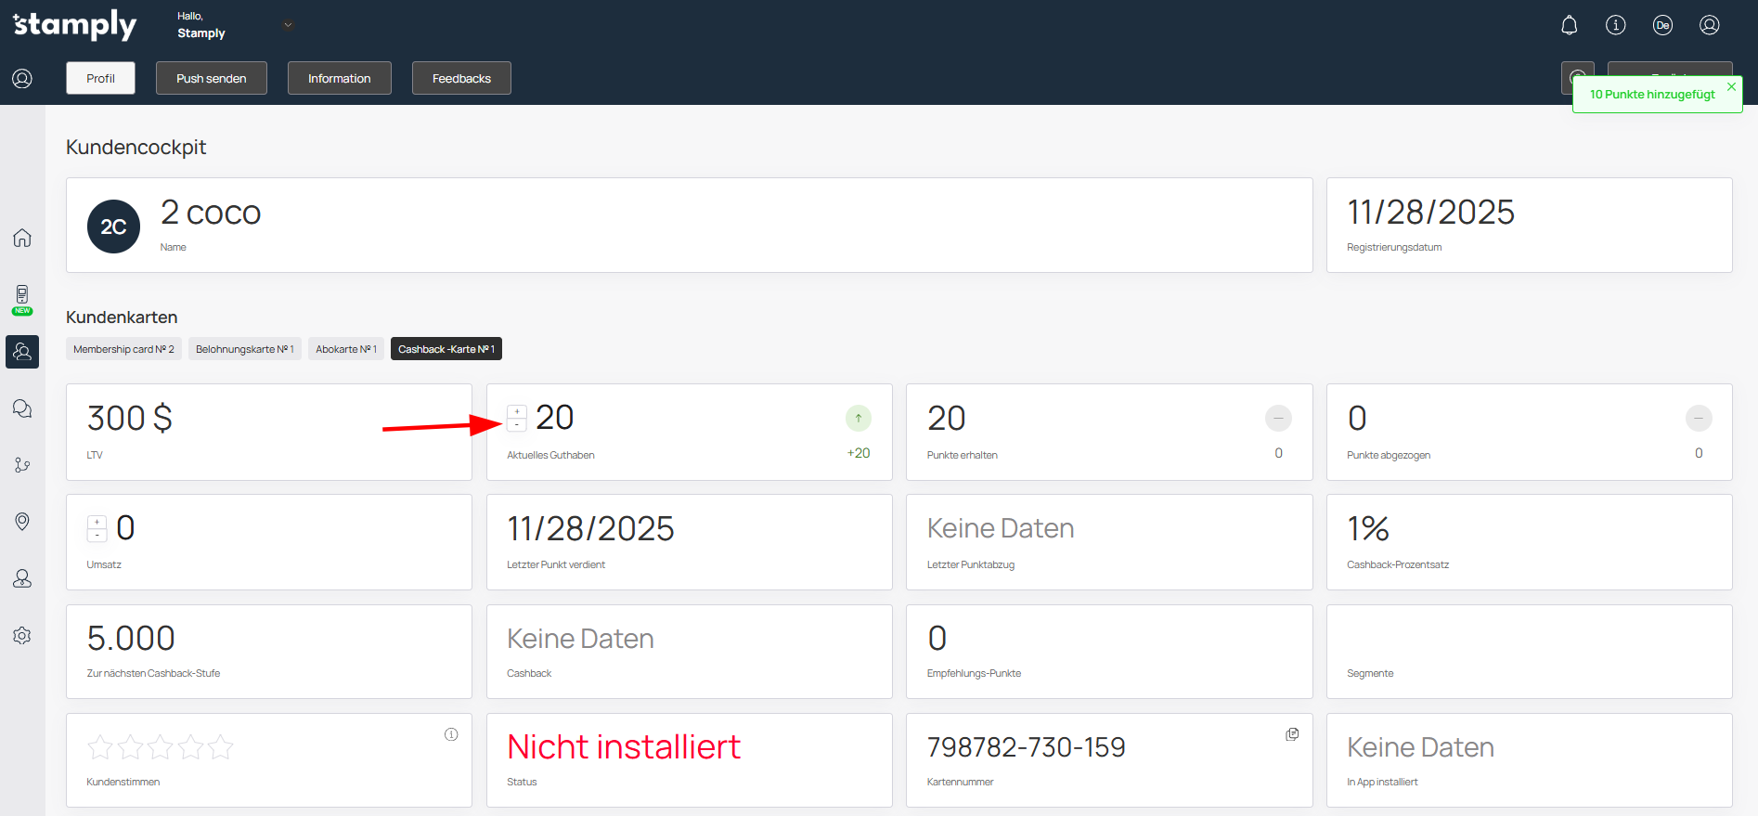Decrease Aktuelles Guthaben with minus button
The height and width of the screenshot is (816, 1758).
tap(517, 424)
